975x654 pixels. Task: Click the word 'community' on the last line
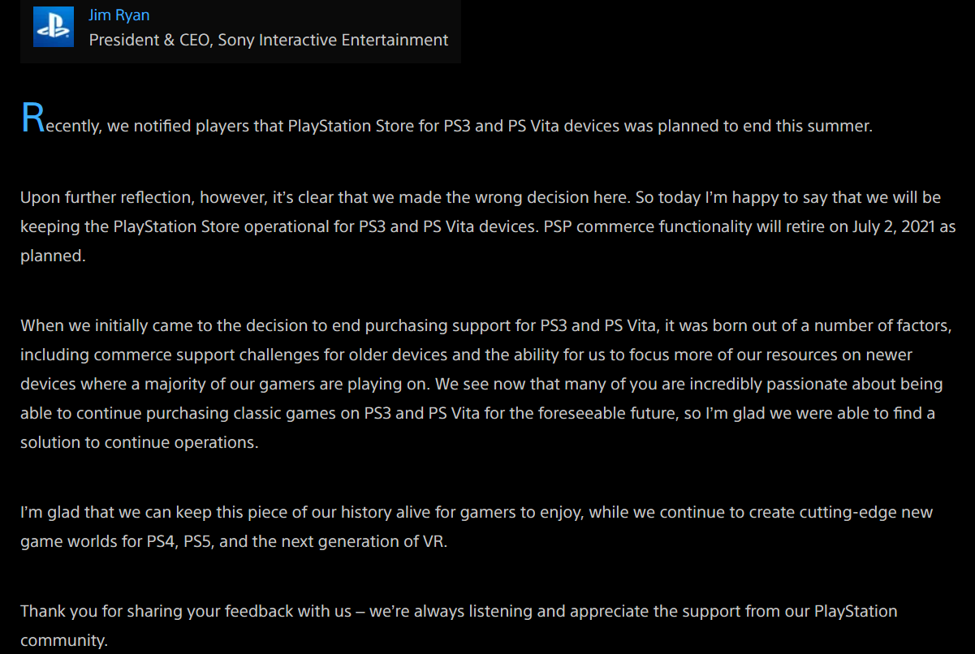63,640
